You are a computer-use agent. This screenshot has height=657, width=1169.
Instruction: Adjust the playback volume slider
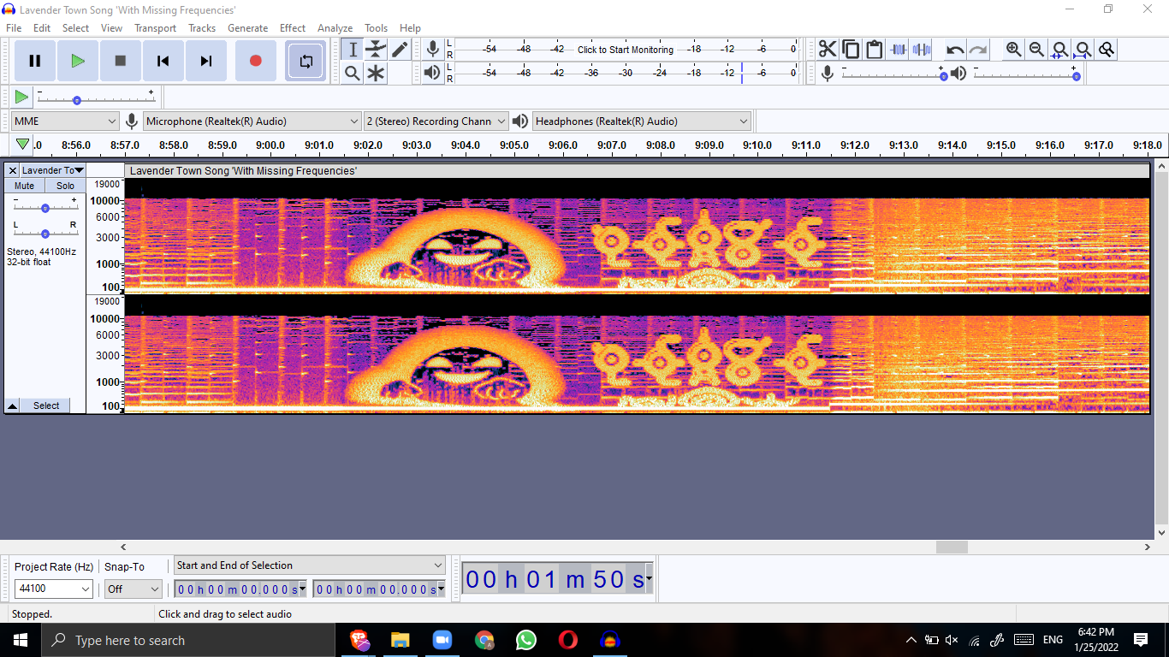pyautogui.click(x=1025, y=75)
